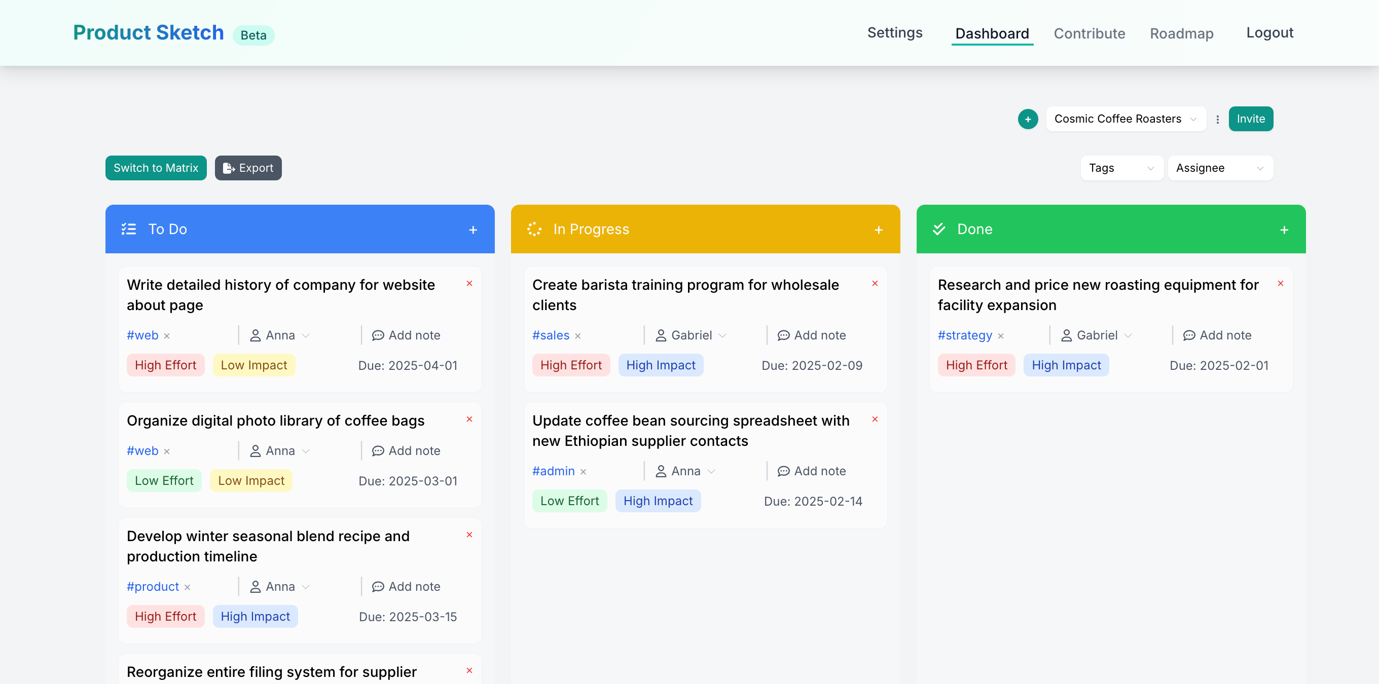Click due date 2025-02-09
The image size is (1379, 684).
click(x=812, y=366)
